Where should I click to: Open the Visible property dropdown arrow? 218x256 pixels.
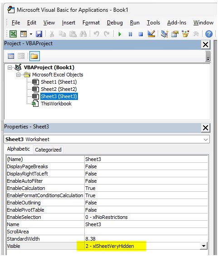(x=203, y=246)
